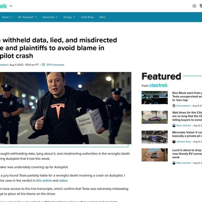
Task: Open thumbnail for Lucid Gravity EV story
Action: pyautogui.click(x=155, y=155)
